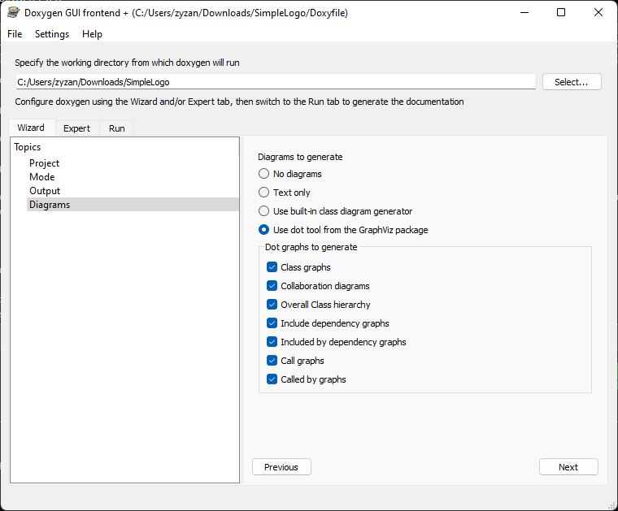The height and width of the screenshot is (511, 618).
Task: Click the Select... directory button
Action: click(x=572, y=82)
